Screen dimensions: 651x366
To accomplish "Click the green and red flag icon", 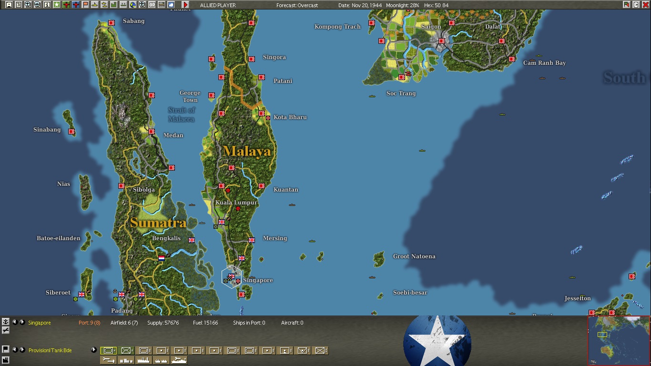I will [626, 5].
